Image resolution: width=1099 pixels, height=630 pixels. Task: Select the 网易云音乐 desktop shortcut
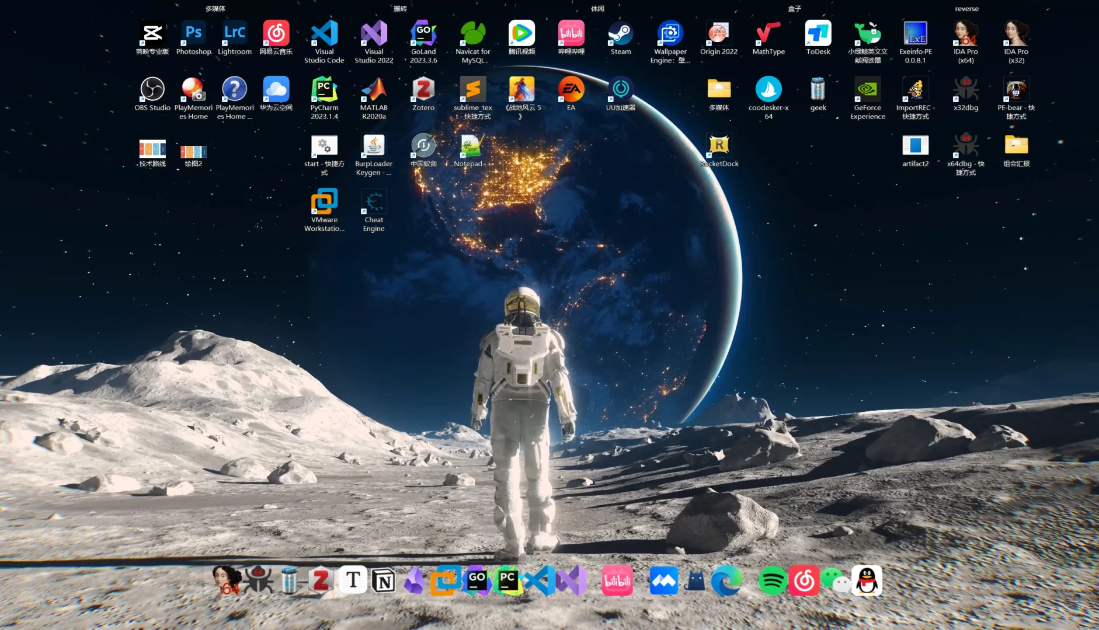(276, 38)
